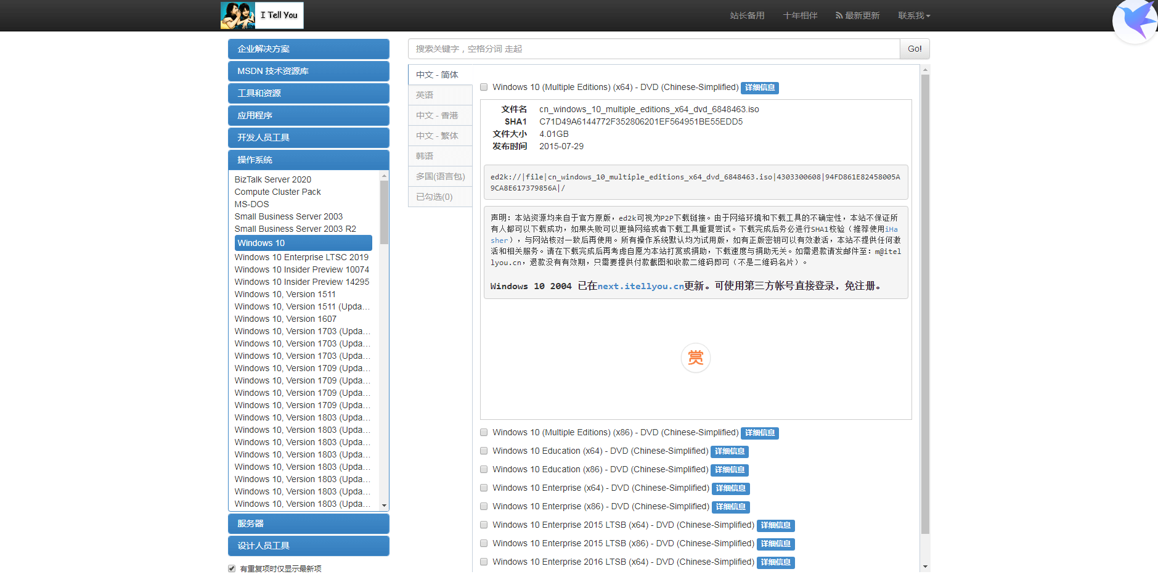1158x582 pixels.
Task: Click 详细信息 for Enterprise x86
Action: point(731,507)
